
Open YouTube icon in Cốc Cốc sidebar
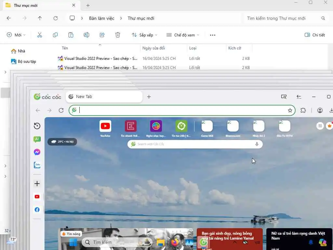[37, 197]
